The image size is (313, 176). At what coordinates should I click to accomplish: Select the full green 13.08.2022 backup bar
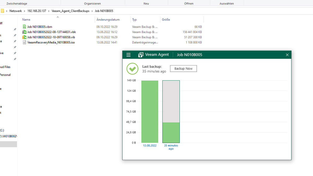[150, 112]
